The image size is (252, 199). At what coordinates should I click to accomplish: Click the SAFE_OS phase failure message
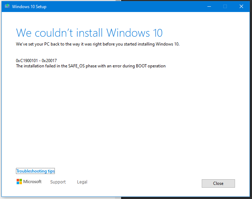coord(91,66)
